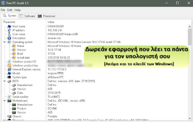Click the vertical scrollbar thumb

tap(190, 37)
